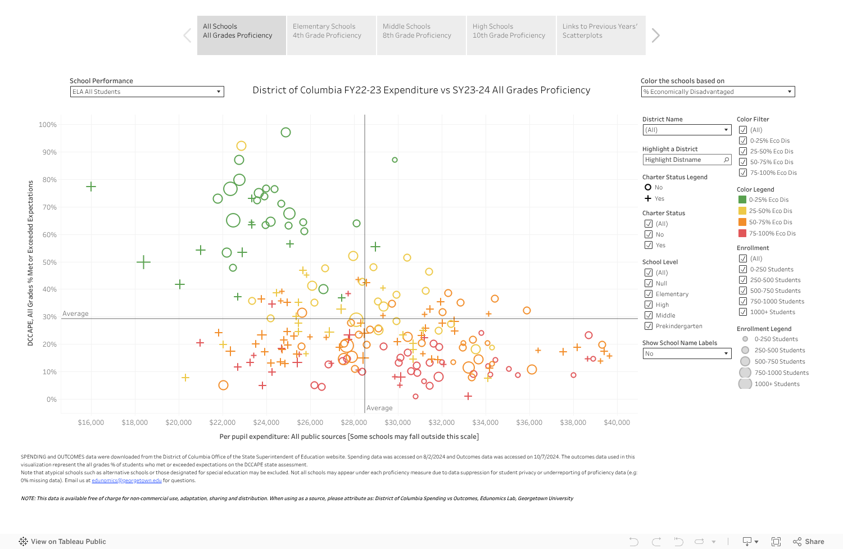Viewport: 843px width, 549px height.
Task: Uncheck the 0-25% Eco Dis color filter
Action: point(743,140)
